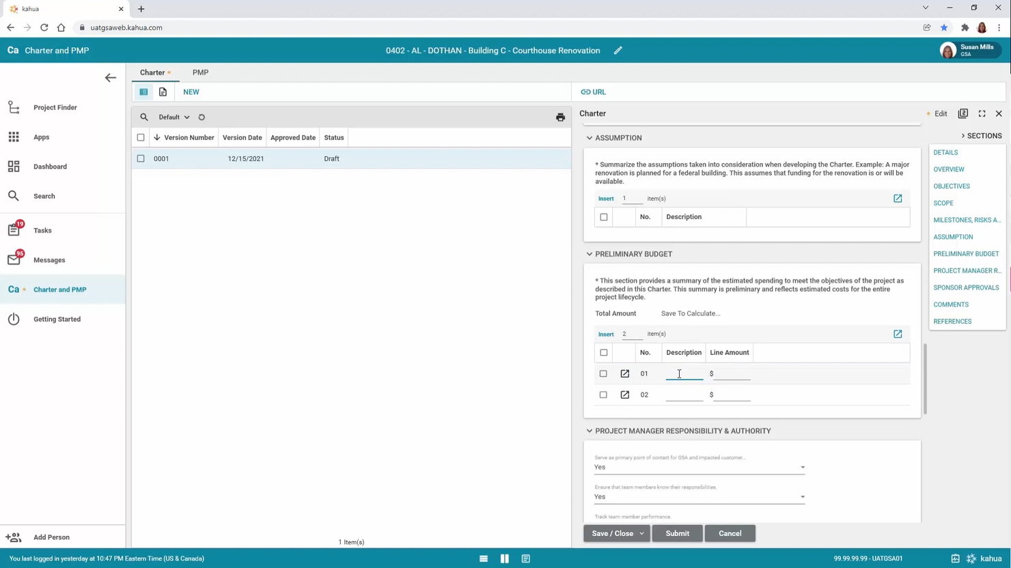Viewport: 1011px width, 568px height.
Task: Check the checkbox for version 0001 row
Action: (x=141, y=158)
